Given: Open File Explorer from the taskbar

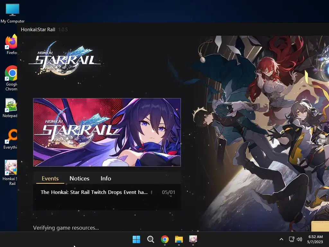Looking at the screenshot, I should pyautogui.click(x=179, y=239).
